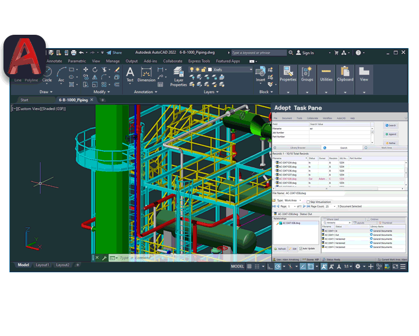Expand the Properties panel arrow

point(288,93)
